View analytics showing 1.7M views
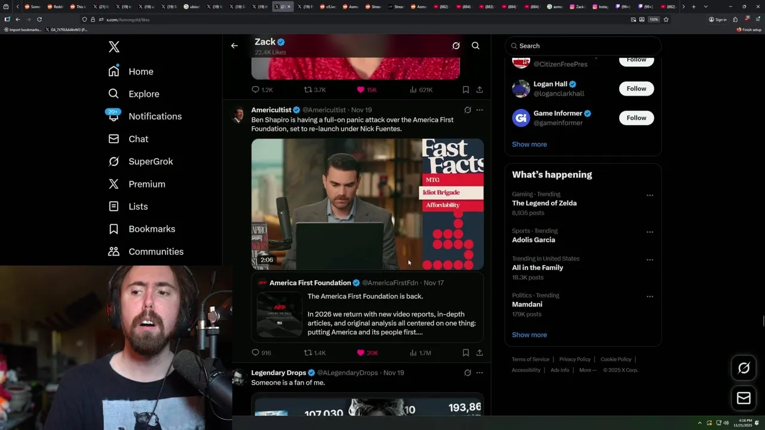 coord(420,353)
